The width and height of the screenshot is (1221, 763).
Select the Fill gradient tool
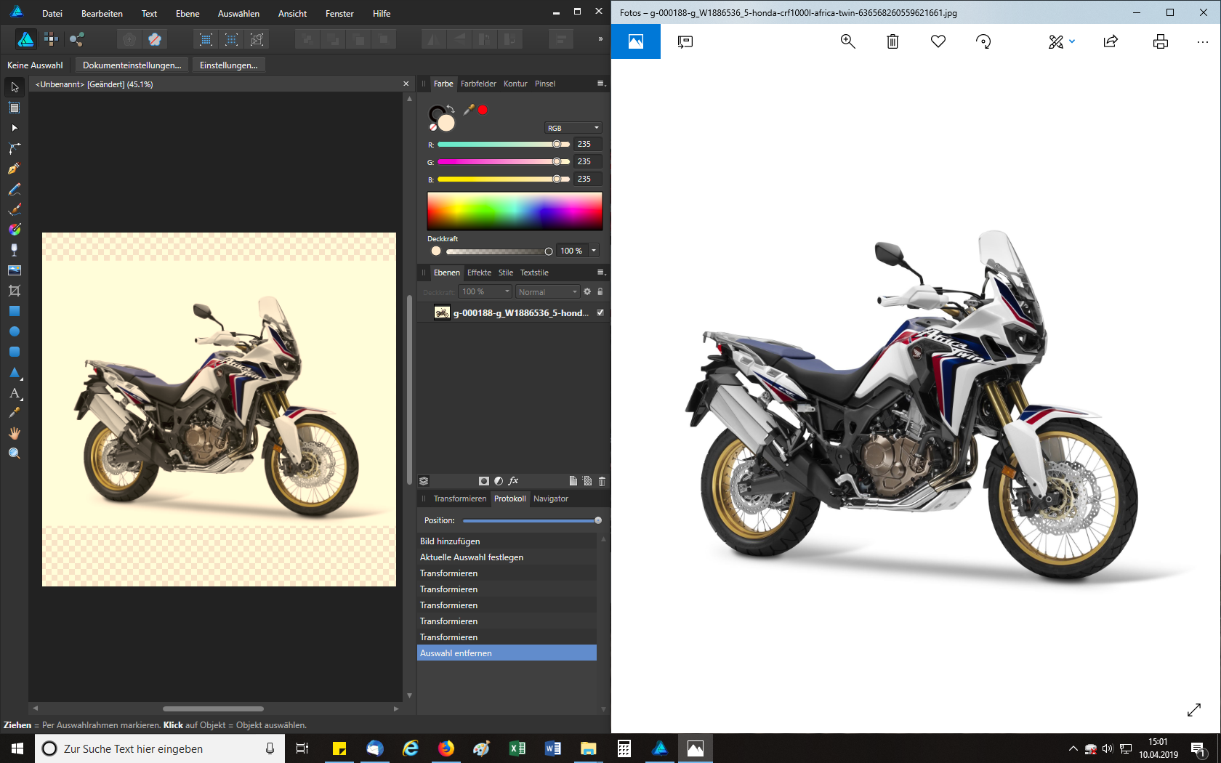tap(15, 230)
